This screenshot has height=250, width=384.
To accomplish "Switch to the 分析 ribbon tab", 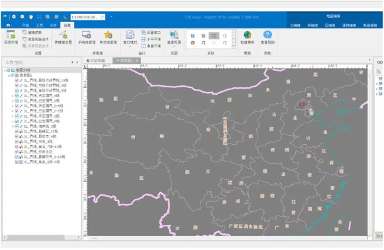I will coord(53,25).
